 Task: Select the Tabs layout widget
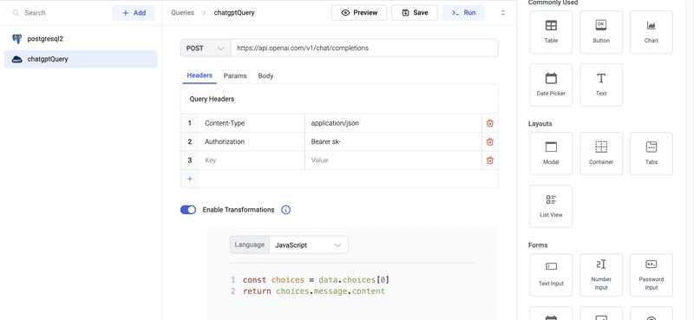651,153
